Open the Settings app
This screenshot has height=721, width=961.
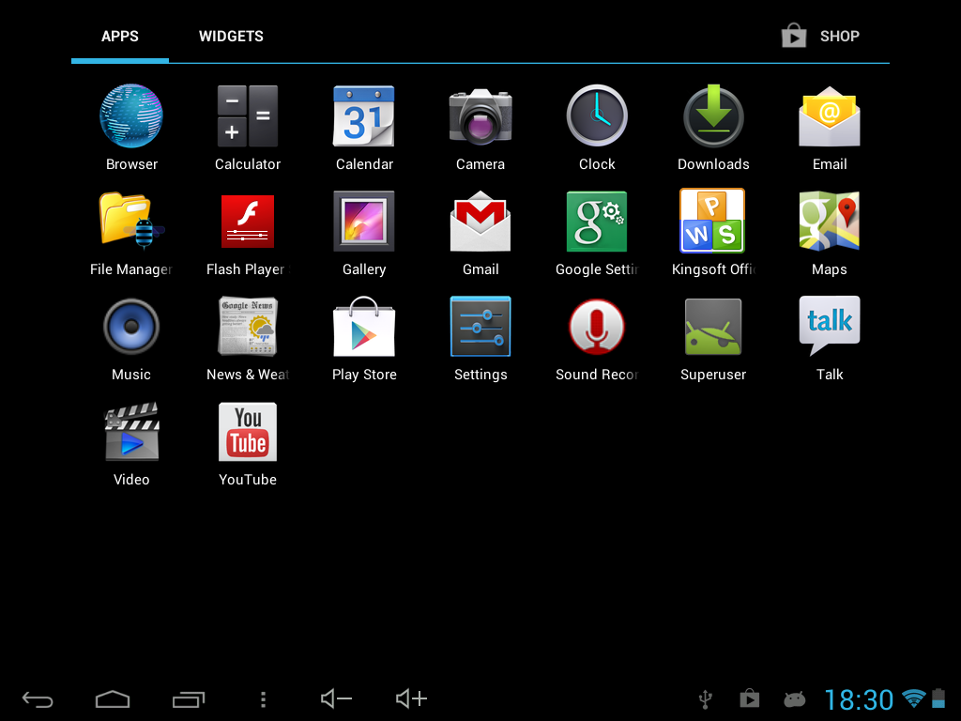tap(480, 338)
